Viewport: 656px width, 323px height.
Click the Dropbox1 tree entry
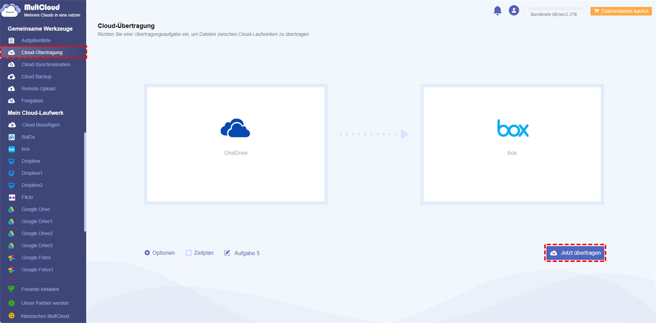[x=32, y=173]
